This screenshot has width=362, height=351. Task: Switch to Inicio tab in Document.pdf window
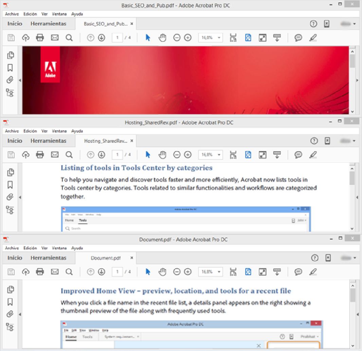15,258
